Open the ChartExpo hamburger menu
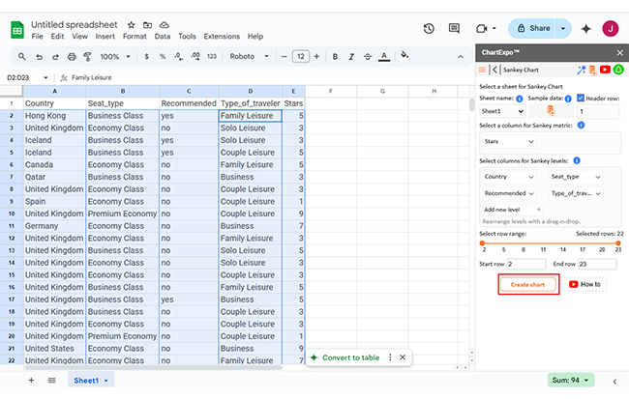The height and width of the screenshot is (399, 629). coord(482,70)
